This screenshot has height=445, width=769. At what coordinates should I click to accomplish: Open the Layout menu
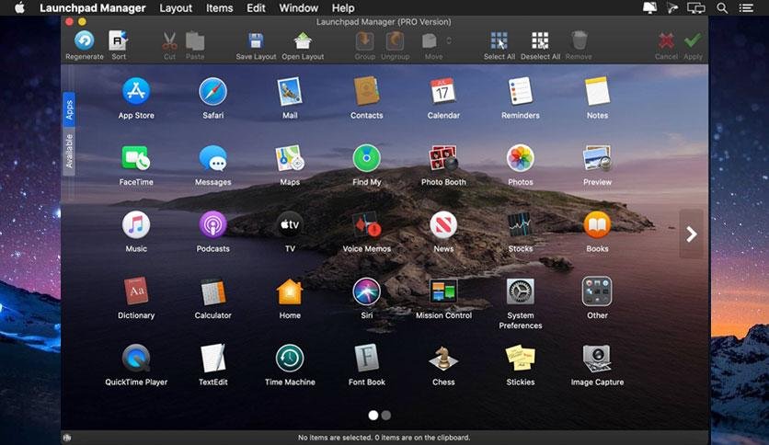tap(176, 8)
